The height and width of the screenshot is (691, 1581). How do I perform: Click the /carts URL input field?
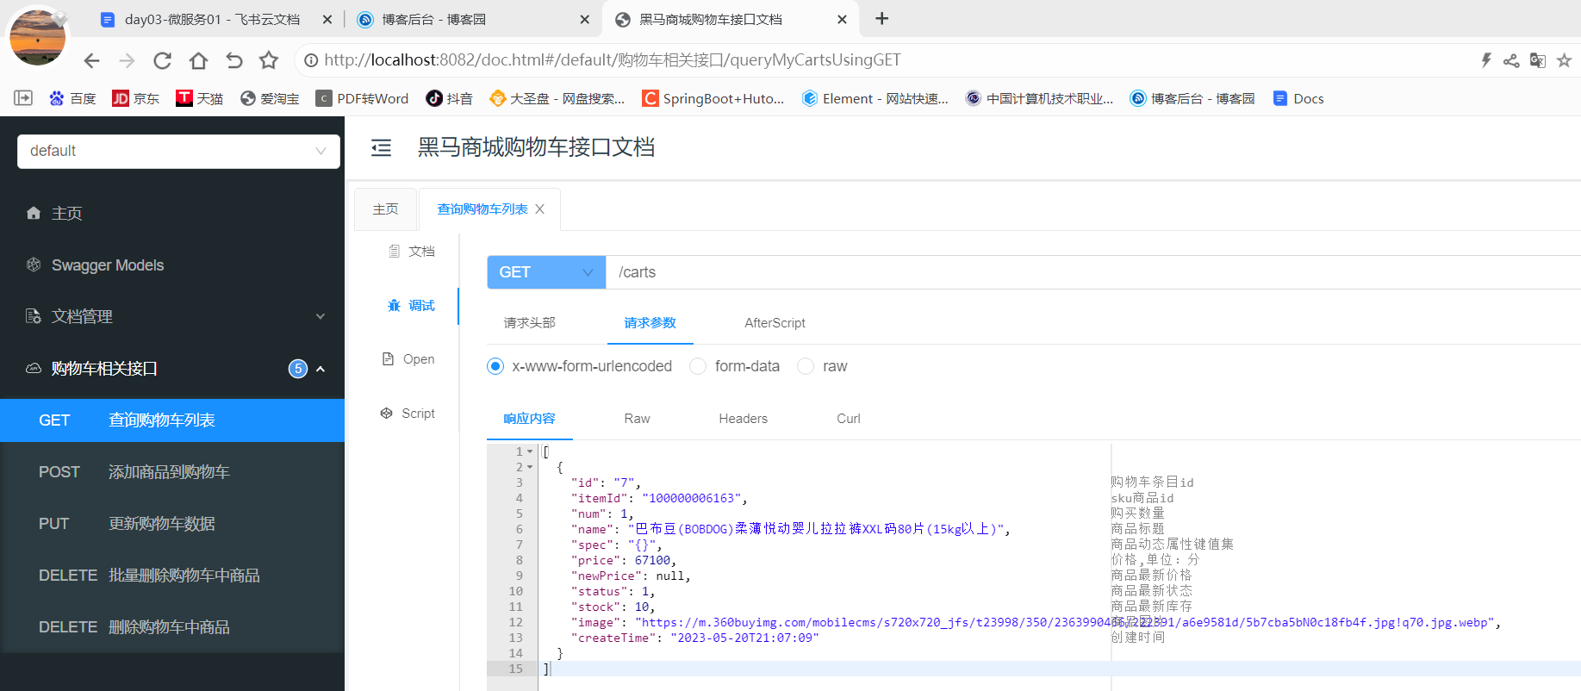(x=1093, y=272)
